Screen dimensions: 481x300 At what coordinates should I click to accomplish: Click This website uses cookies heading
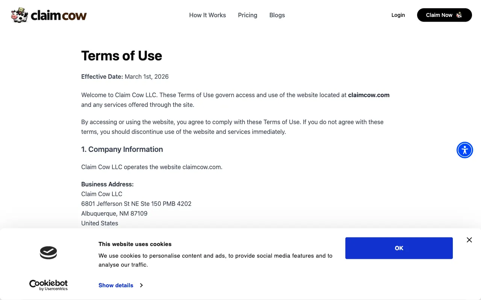[x=135, y=244]
